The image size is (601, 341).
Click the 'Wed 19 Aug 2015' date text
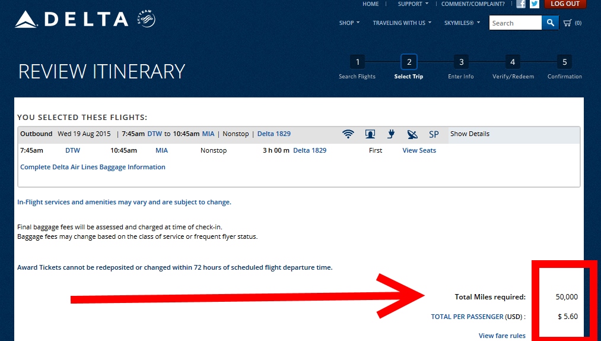click(84, 134)
